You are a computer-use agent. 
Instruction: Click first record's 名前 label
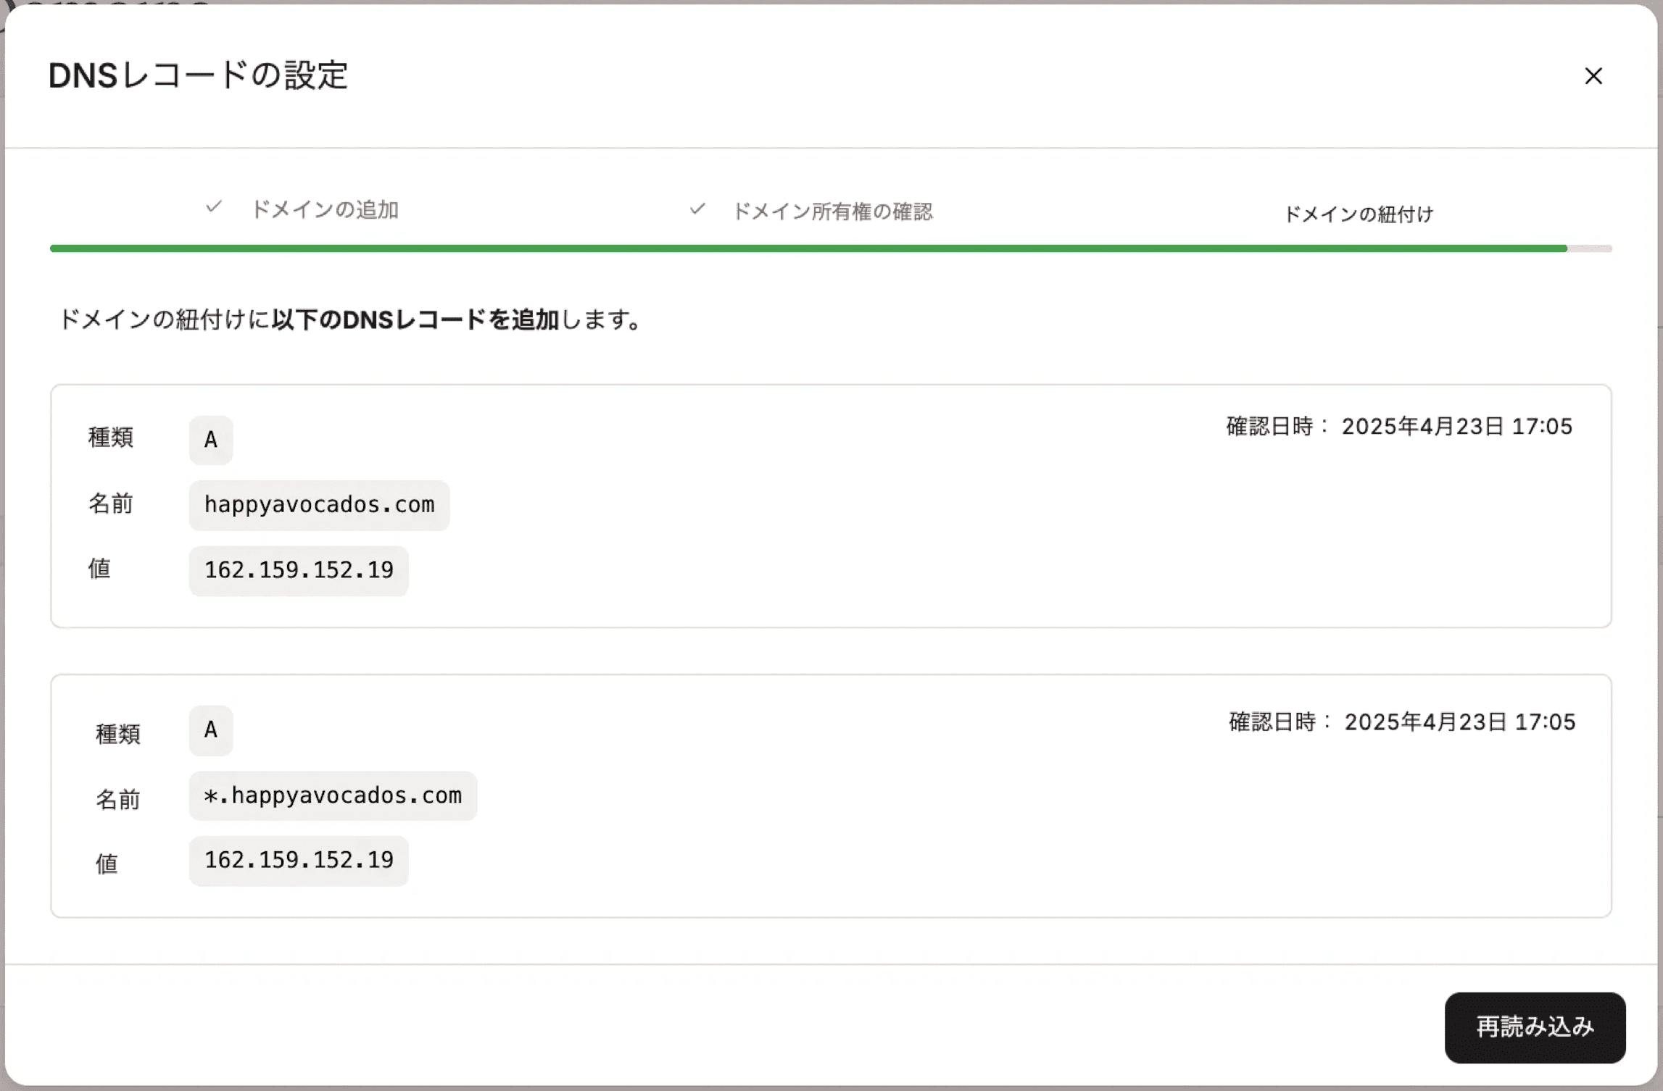click(111, 503)
